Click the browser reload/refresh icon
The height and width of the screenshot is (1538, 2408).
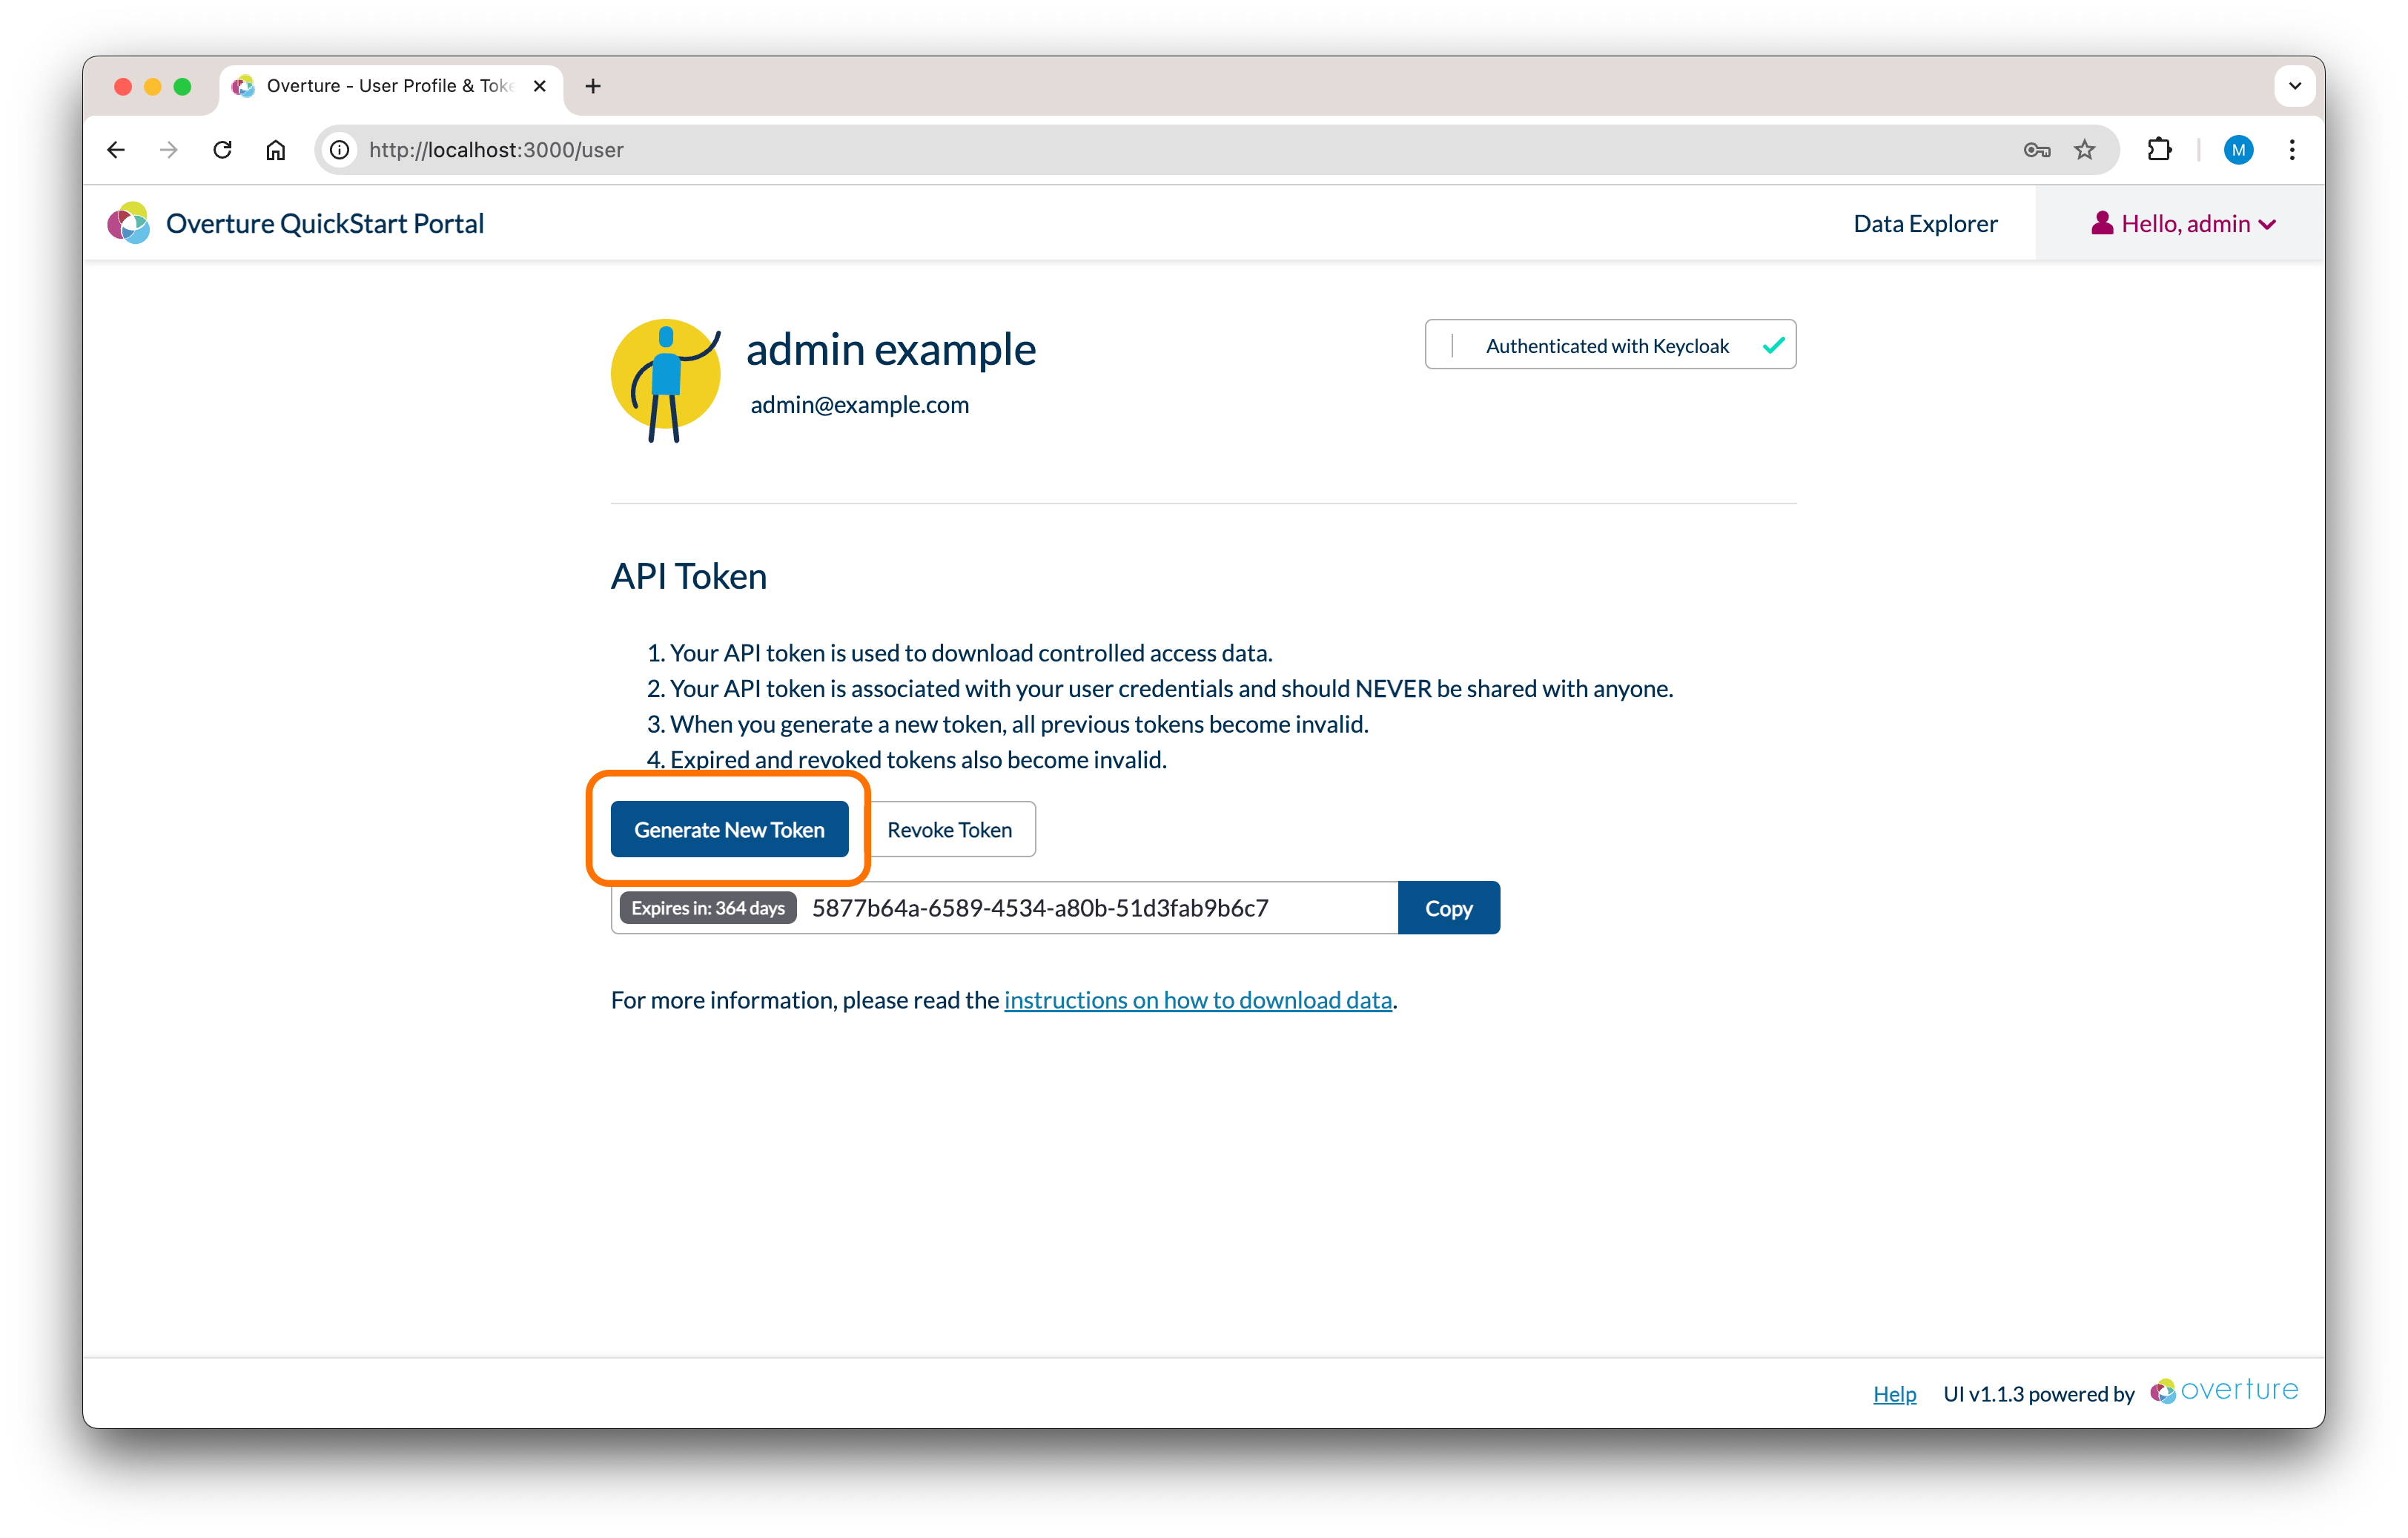point(225,149)
